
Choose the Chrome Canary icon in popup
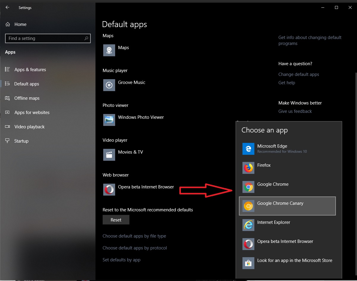click(248, 206)
